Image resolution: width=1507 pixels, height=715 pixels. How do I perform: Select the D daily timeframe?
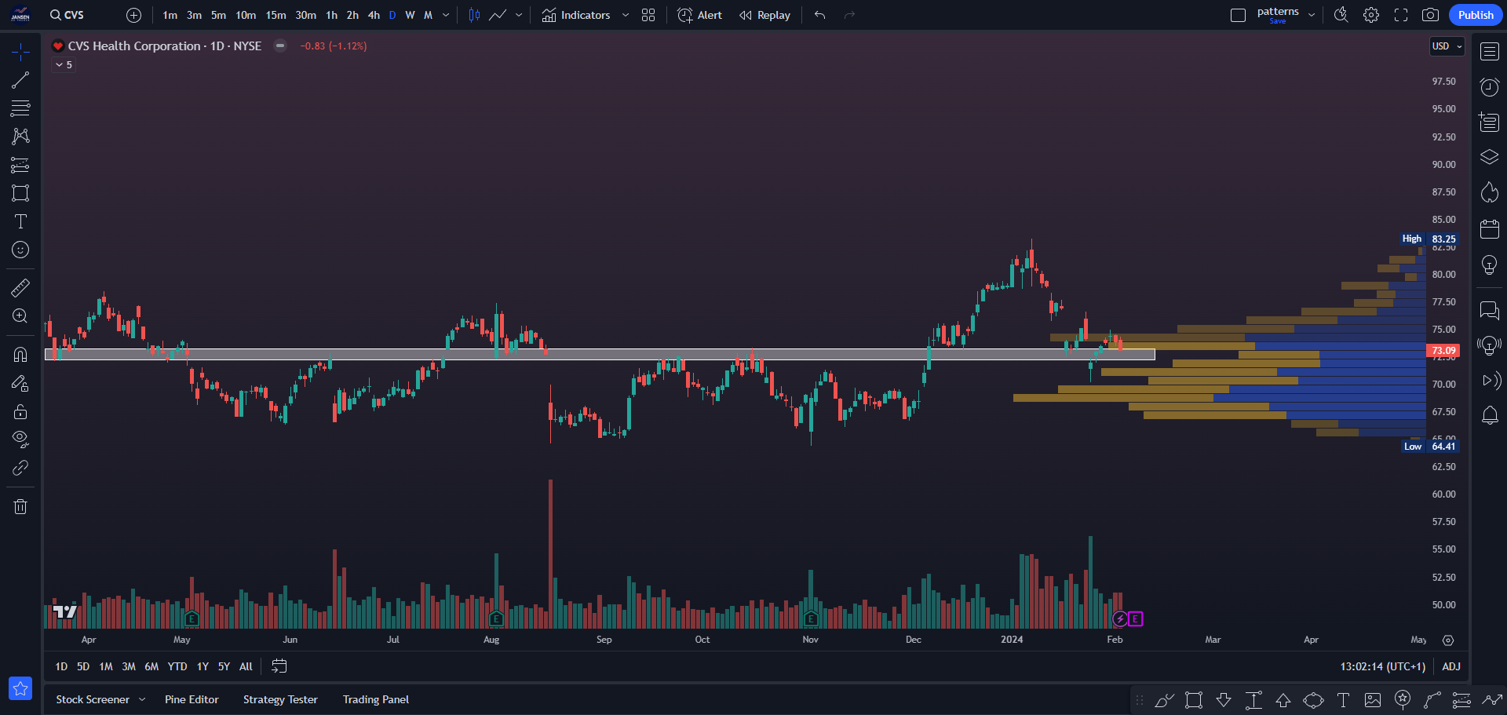pos(392,15)
